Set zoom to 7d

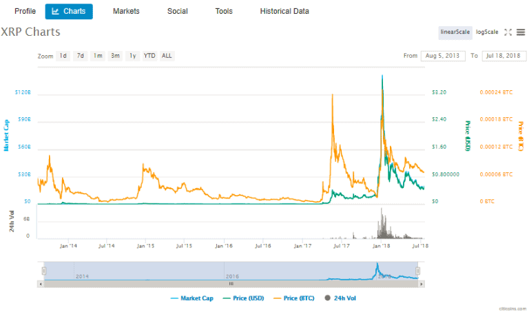point(81,56)
